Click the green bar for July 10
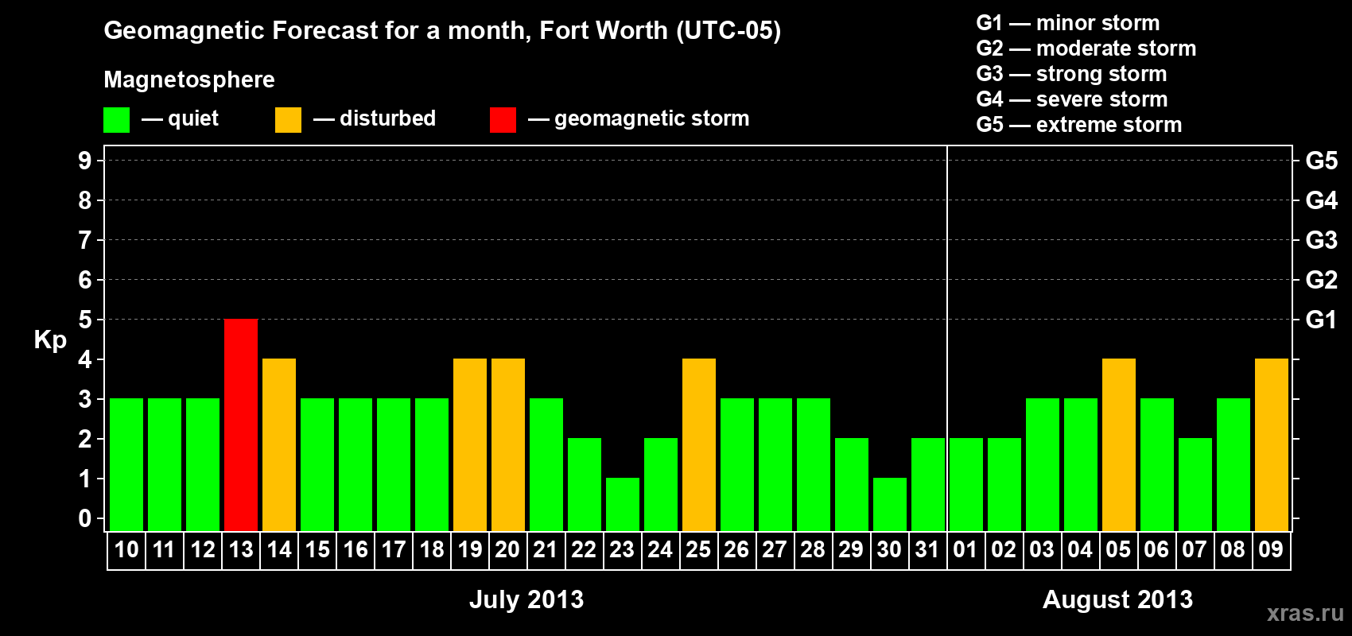The height and width of the screenshot is (636, 1352). 126,464
